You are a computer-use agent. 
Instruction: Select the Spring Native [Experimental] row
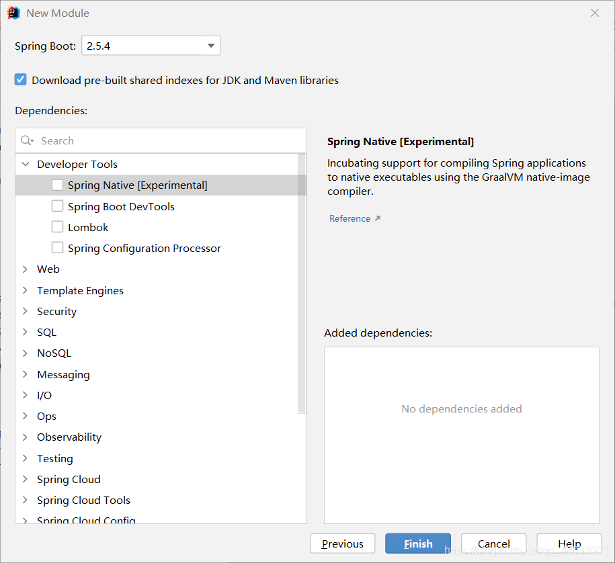(x=161, y=185)
